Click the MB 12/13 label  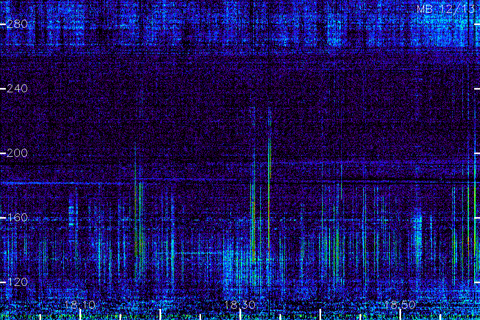click(446, 9)
